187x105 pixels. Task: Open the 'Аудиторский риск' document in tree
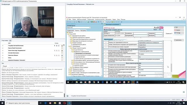(80, 57)
